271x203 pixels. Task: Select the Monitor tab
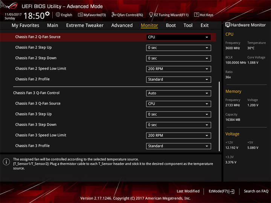[149, 26]
